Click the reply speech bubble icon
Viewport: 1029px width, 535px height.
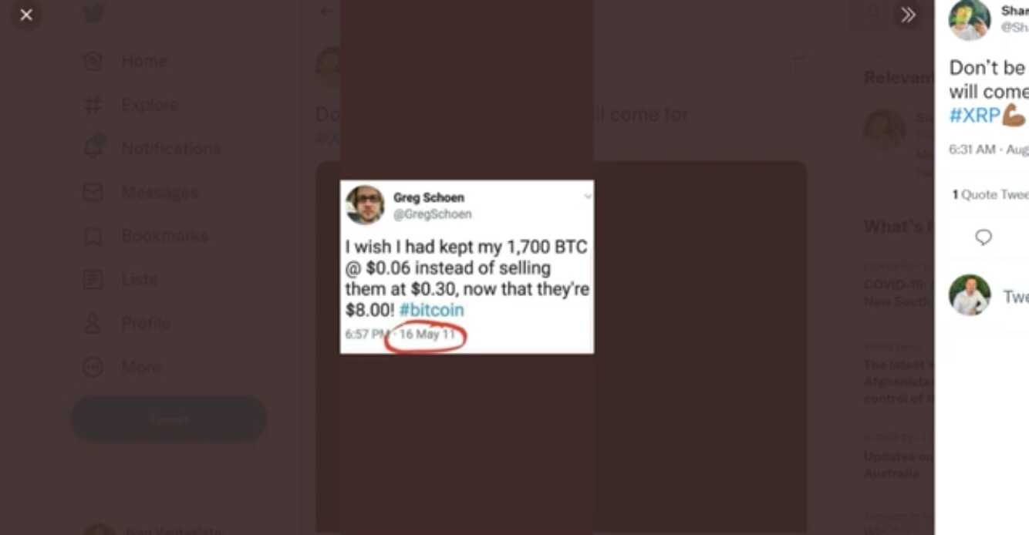(x=983, y=237)
